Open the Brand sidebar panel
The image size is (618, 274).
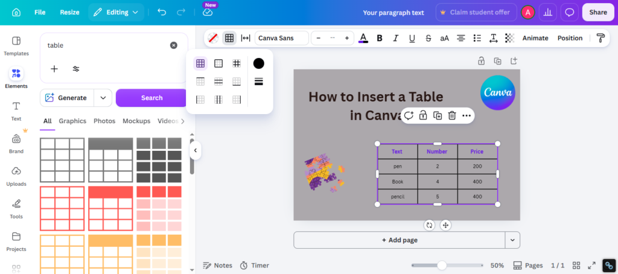16,144
